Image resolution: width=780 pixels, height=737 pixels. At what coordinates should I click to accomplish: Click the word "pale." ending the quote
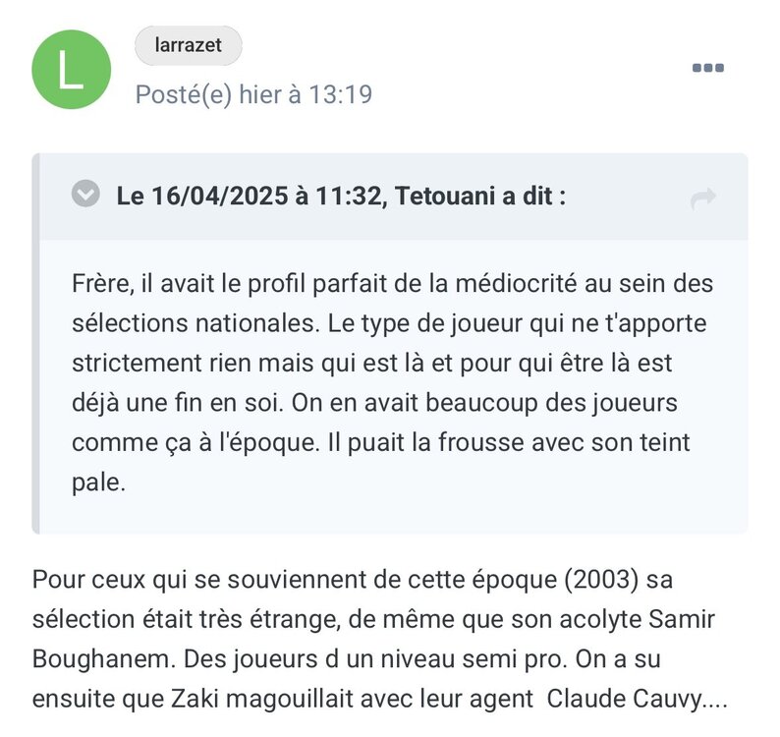tap(99, 483)
